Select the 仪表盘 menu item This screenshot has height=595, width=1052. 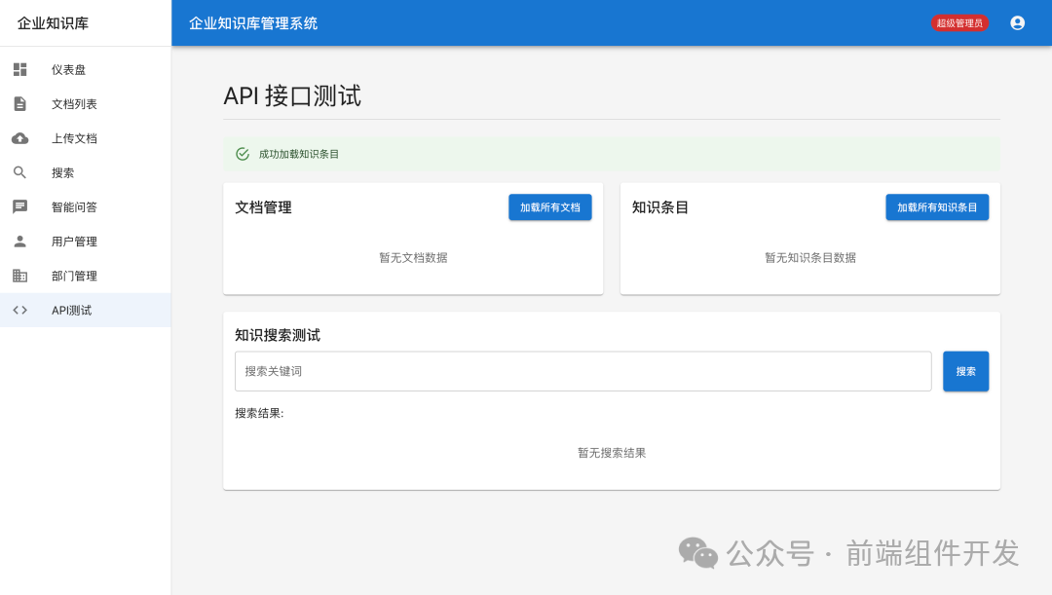(x=67, y=69)
